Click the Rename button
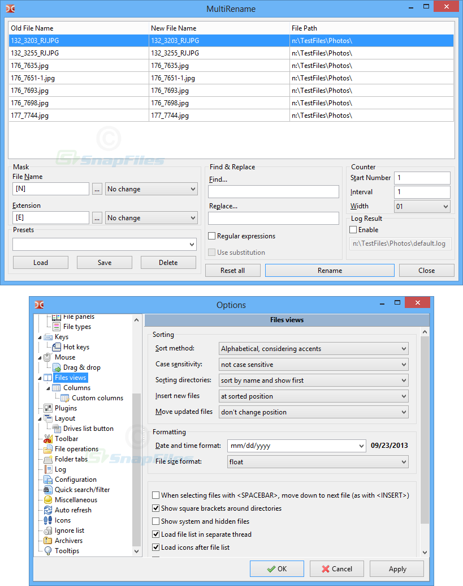 click(330, 270)
